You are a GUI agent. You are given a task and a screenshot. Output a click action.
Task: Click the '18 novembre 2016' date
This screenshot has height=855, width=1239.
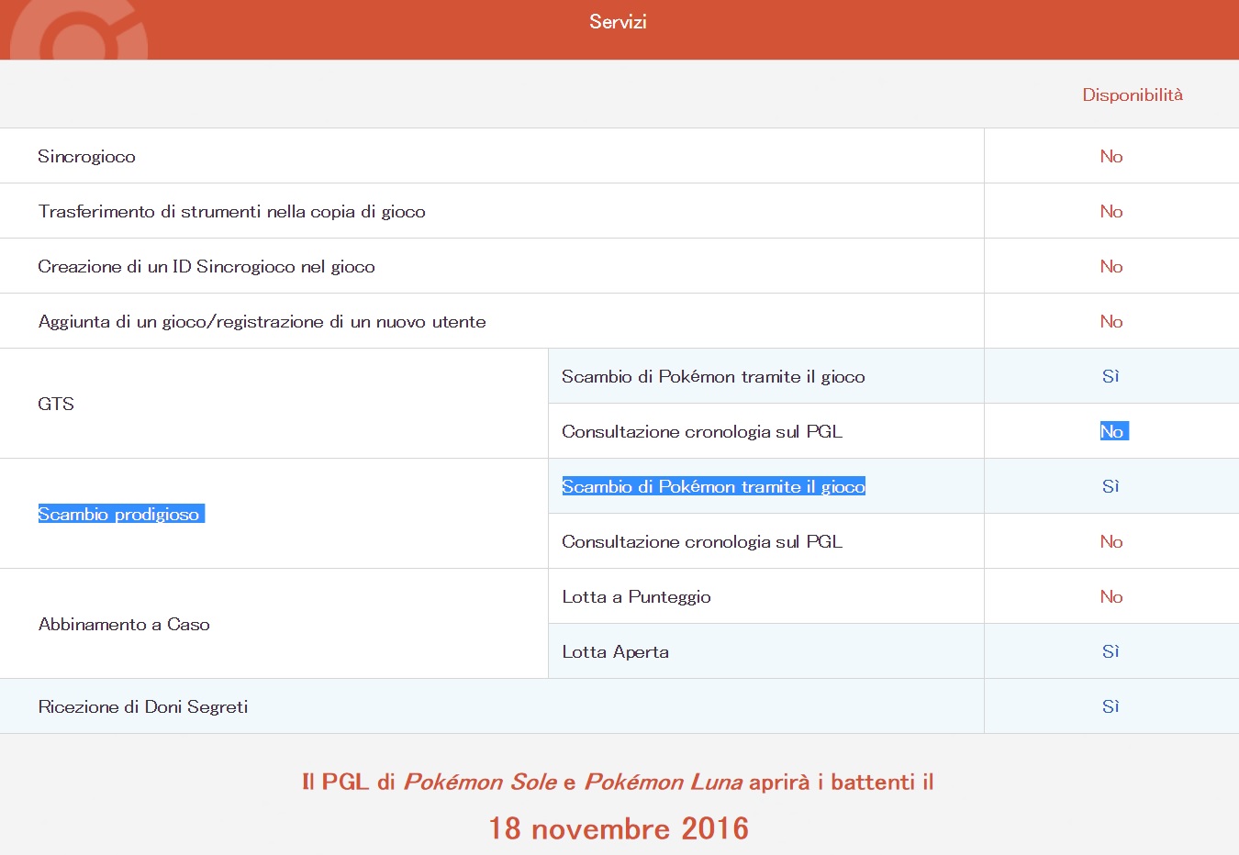[x=618, y=828]
